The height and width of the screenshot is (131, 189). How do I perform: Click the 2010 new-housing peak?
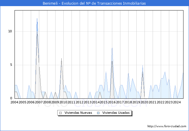coord(61,59)
